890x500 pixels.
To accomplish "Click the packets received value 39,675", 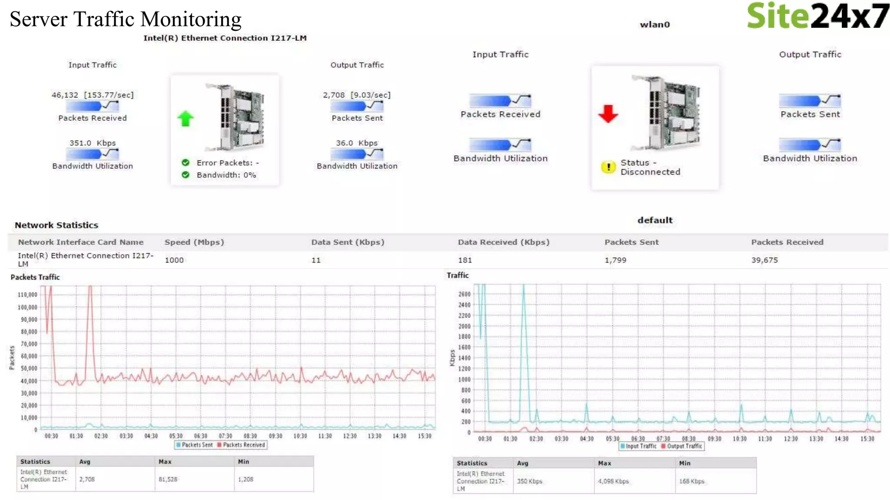I will click(x=764, y=260).
